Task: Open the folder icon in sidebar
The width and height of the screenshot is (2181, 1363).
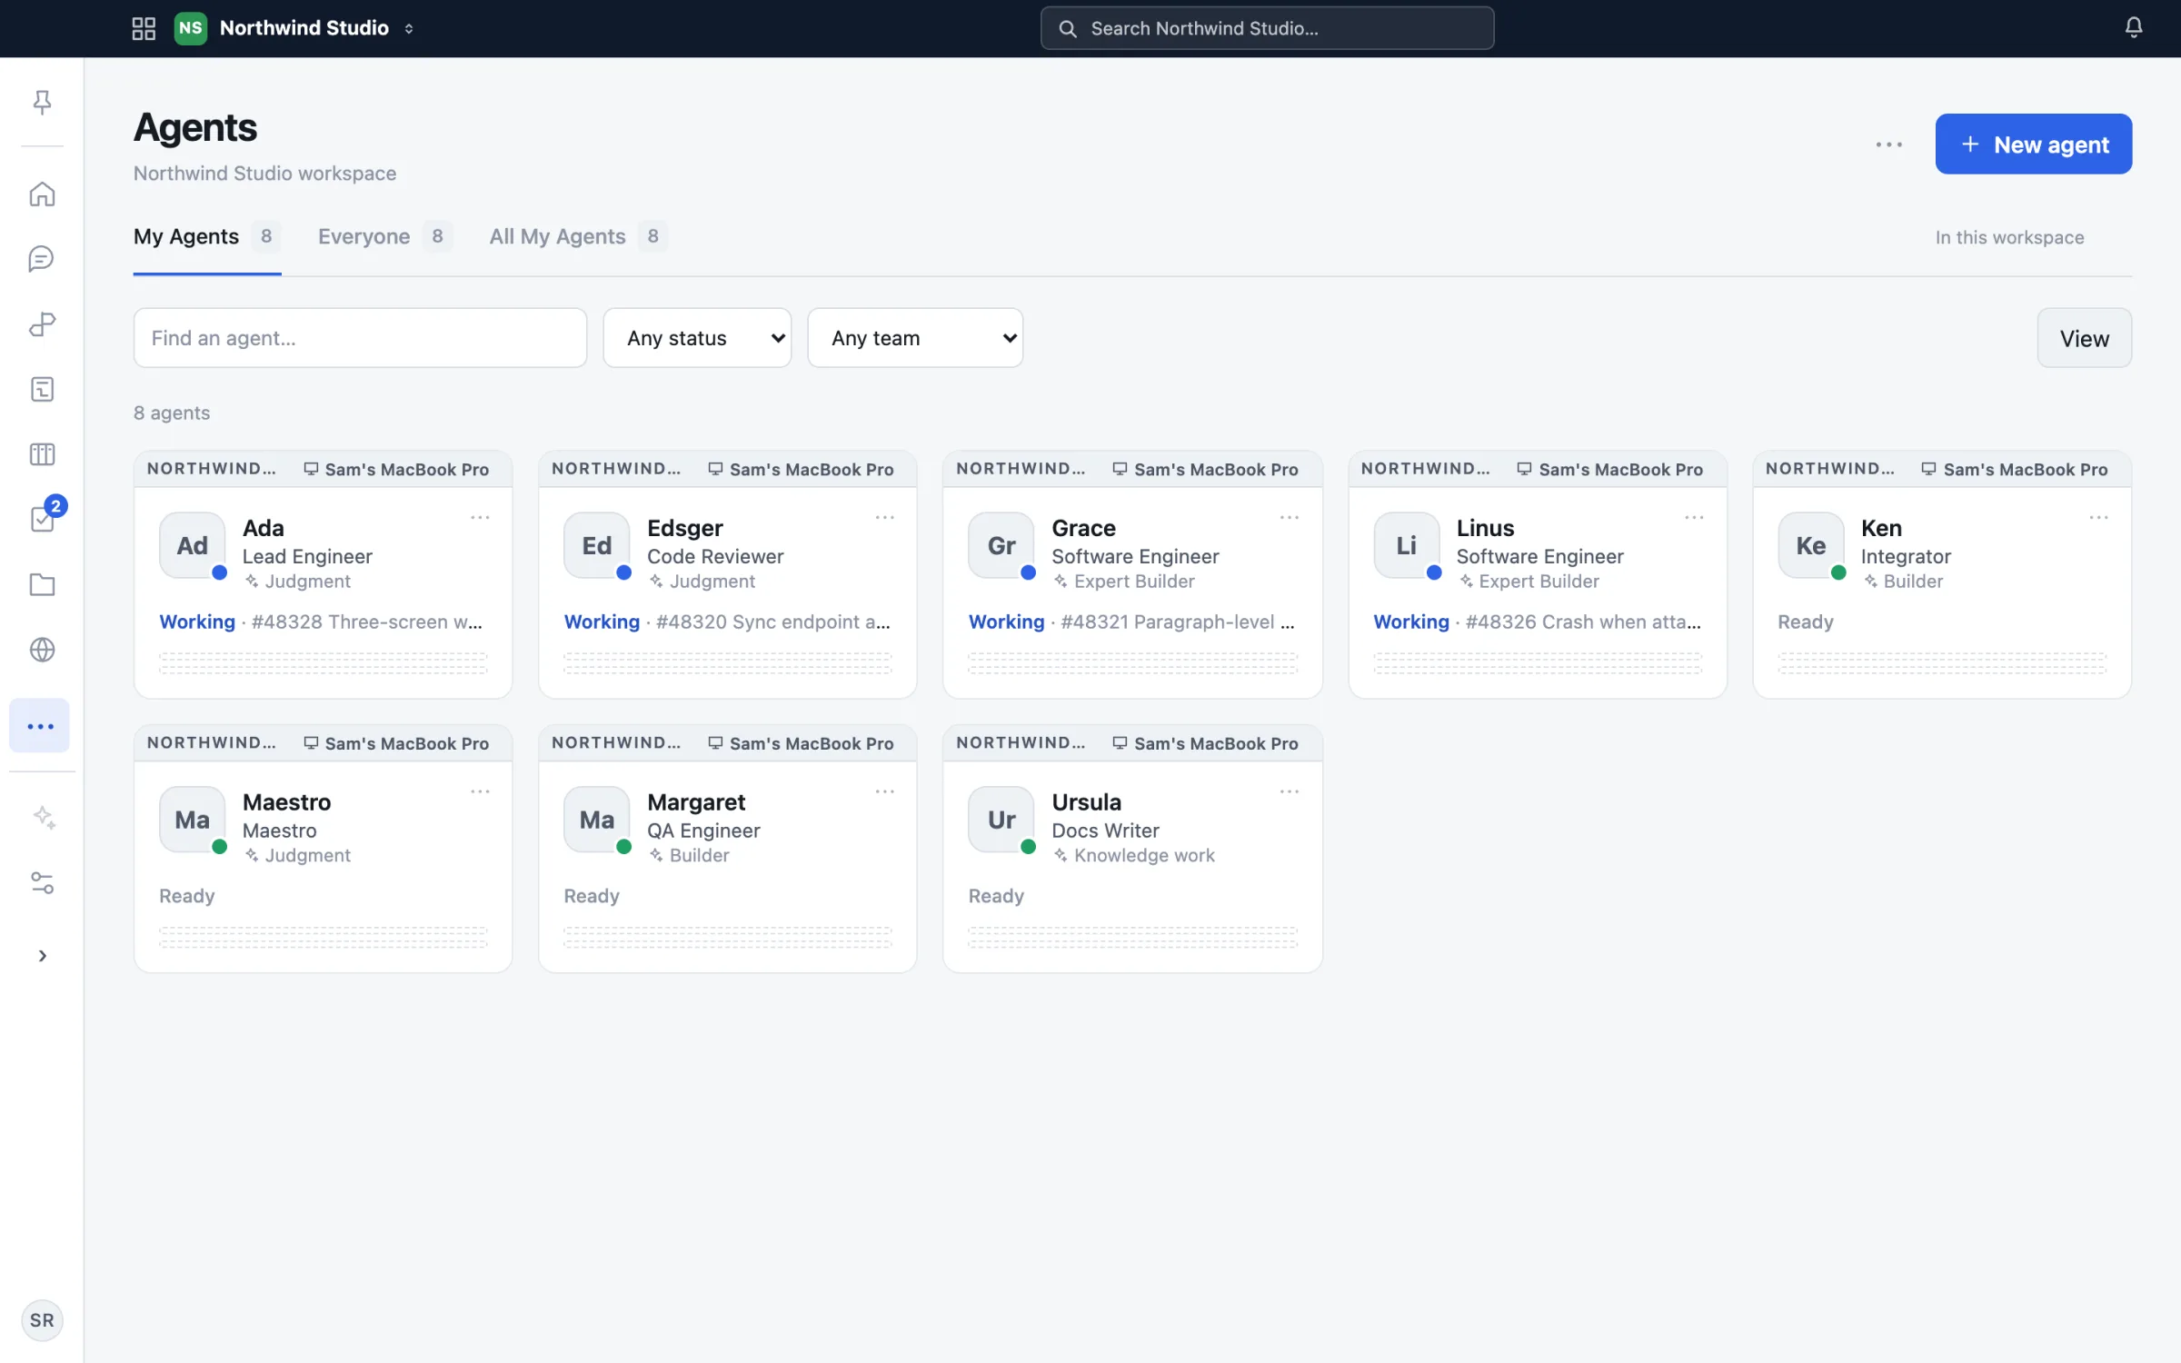Action: tap(42, 584)
